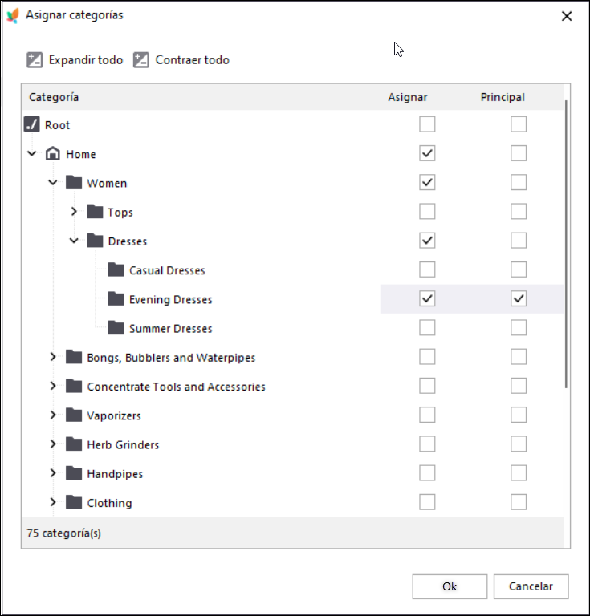Select the Root category icon
Viewport: 590px width, 616px height.
(31, 124)
